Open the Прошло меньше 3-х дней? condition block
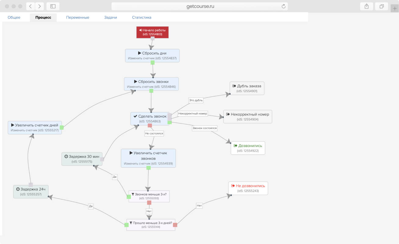 click(x=151, y=225)
